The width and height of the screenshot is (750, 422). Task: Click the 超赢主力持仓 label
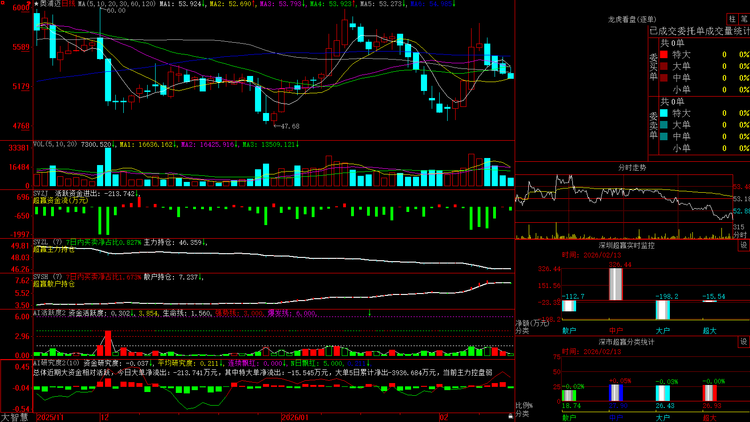54,249
